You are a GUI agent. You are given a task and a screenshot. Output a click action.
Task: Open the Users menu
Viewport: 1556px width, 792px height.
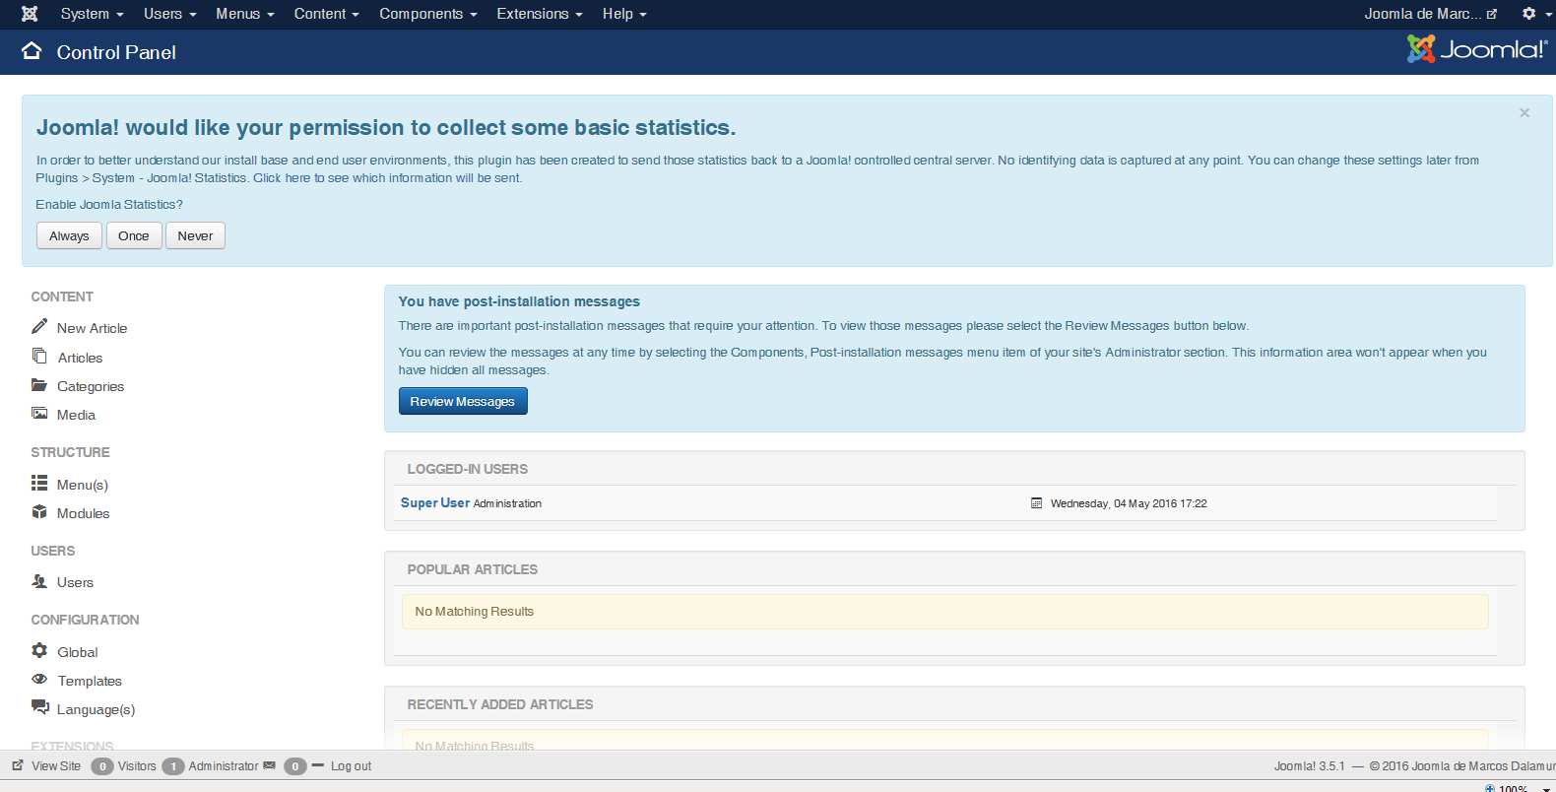click(169, 14)
